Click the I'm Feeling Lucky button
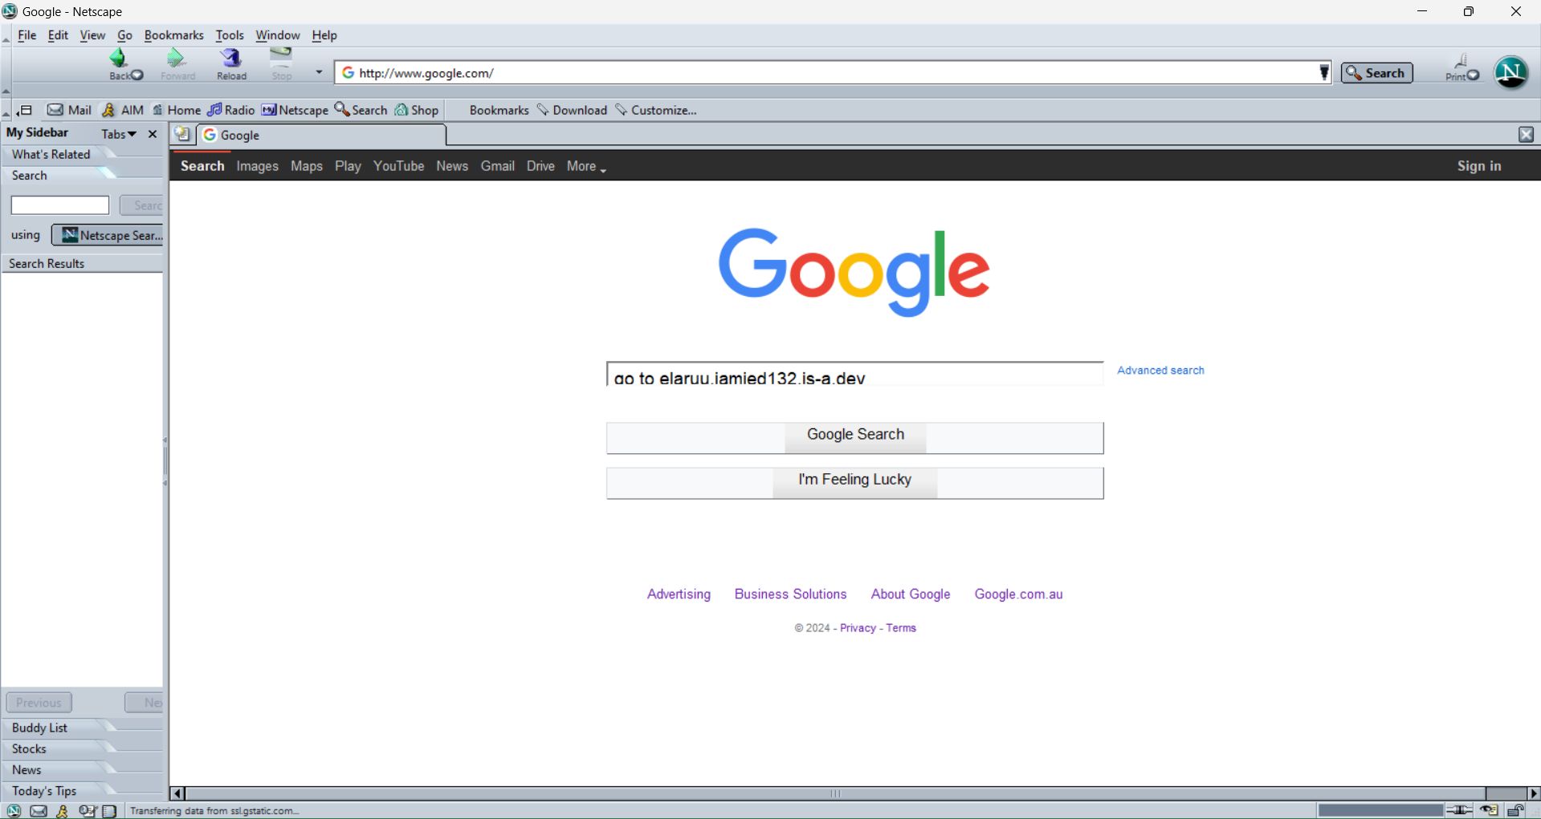Viewport: 1541px width, 819px height. click(x=854, y=483)
